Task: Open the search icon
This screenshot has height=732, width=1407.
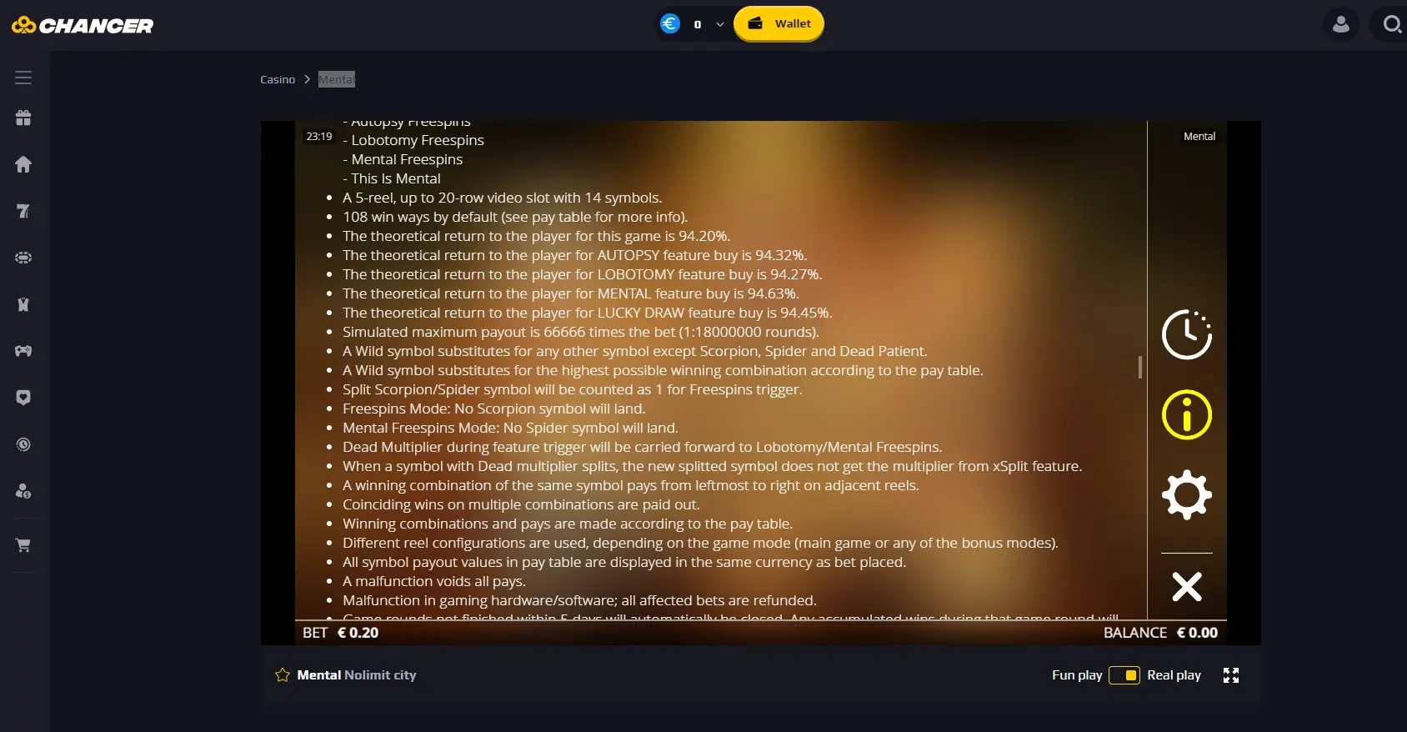Action: click(1391, 24)
